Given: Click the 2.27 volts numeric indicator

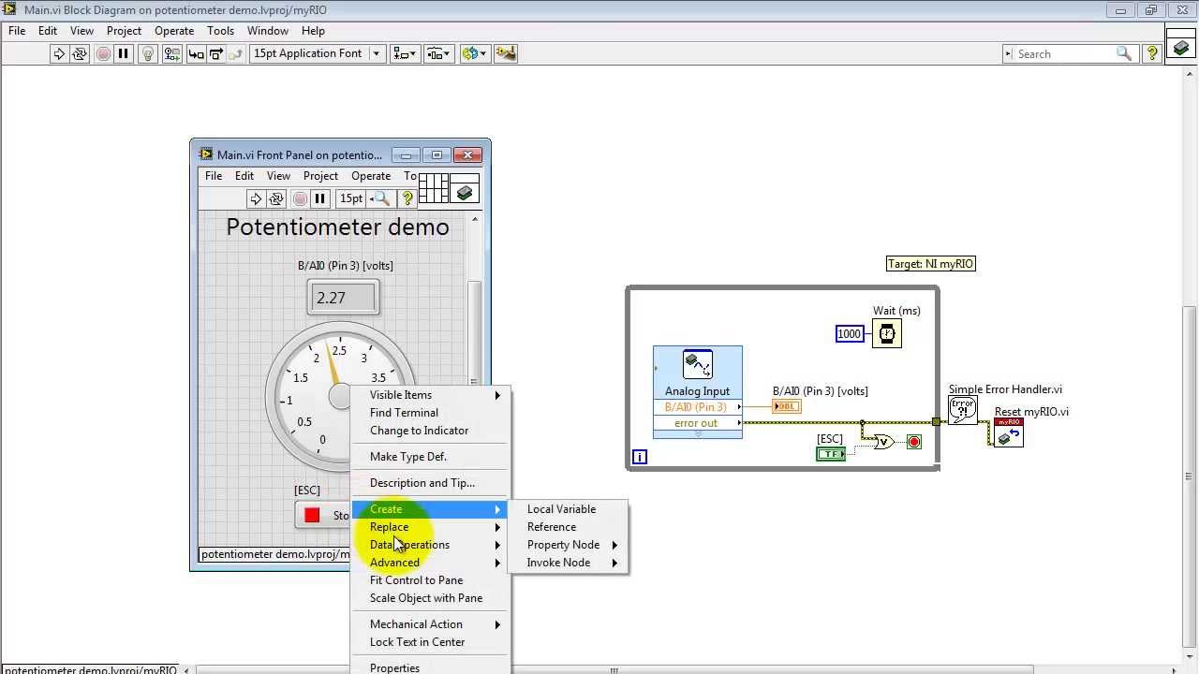Looking at the screenshot, I should click(344, 298).
